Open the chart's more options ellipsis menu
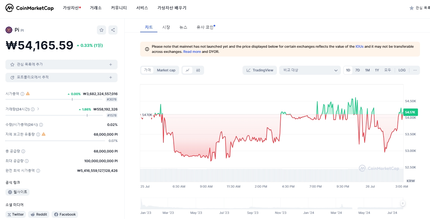430x219 pixels. click(415, 70)
